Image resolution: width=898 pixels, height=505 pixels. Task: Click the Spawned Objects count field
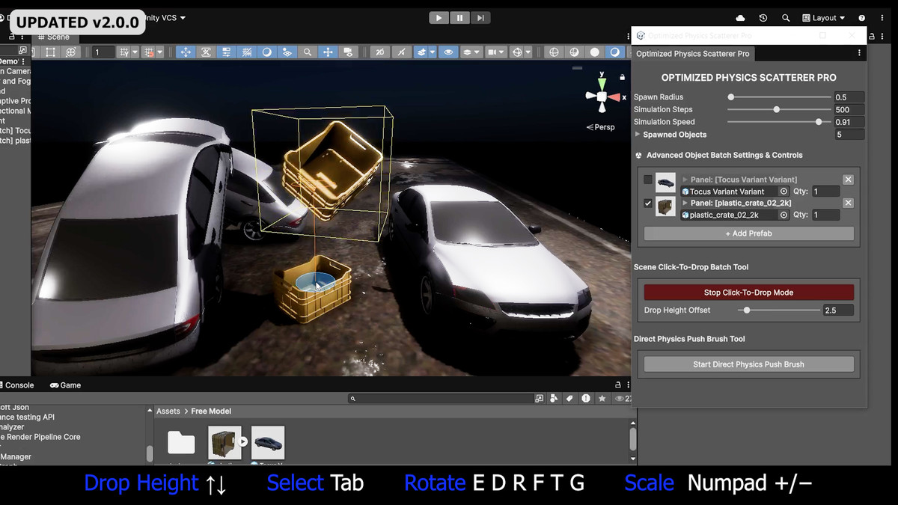click(849, 135)
